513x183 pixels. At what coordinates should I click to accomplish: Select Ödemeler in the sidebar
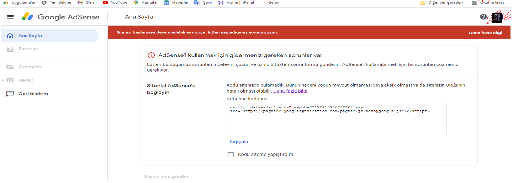[50, 67]
